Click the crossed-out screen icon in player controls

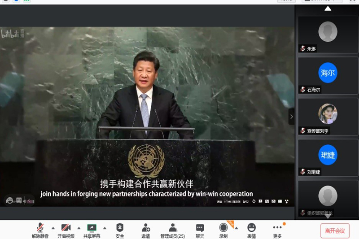coord(273,201)
